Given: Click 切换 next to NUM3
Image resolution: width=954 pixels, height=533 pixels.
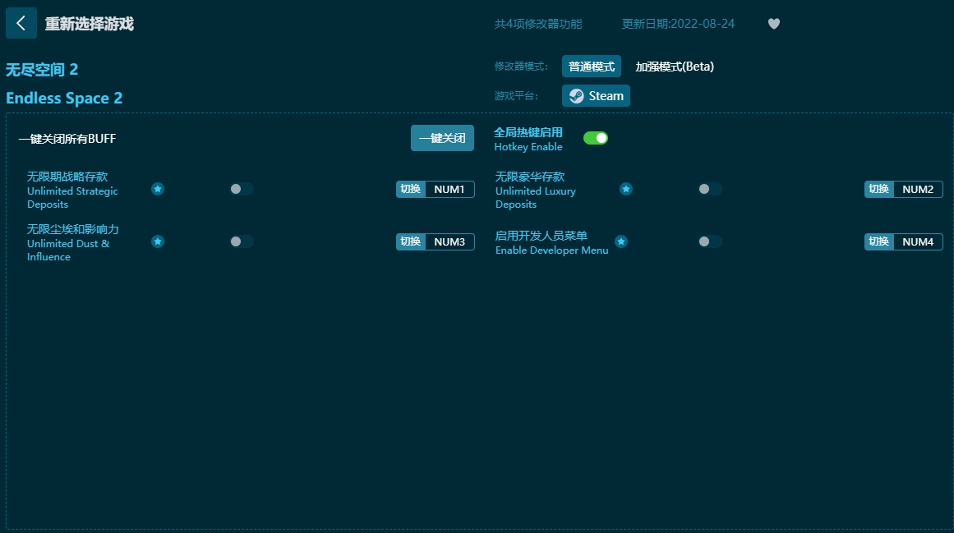Looking at the screenshot, I should (410, 241).
